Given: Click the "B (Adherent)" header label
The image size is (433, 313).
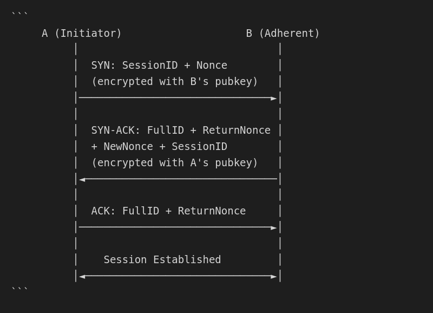Looking at the screenshot, I should (x=283, y=34).
